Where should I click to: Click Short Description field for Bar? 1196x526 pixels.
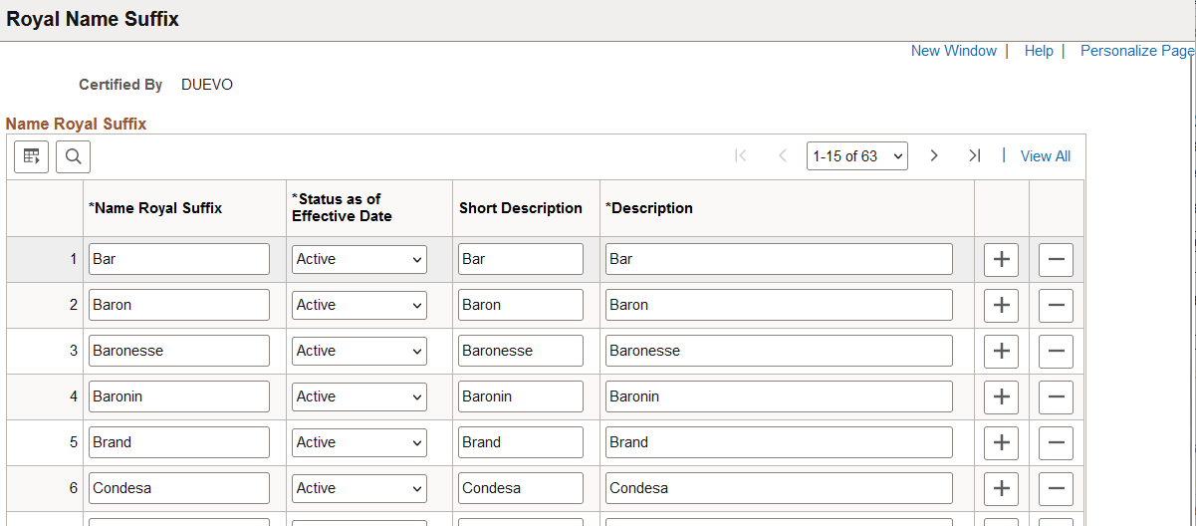[x=521, y=259]
